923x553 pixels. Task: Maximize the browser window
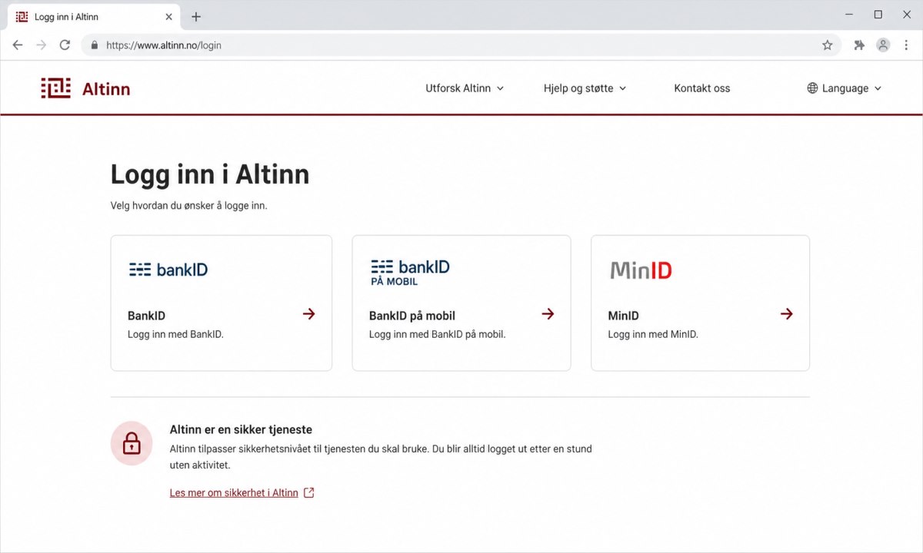click(x=878, y=15)
